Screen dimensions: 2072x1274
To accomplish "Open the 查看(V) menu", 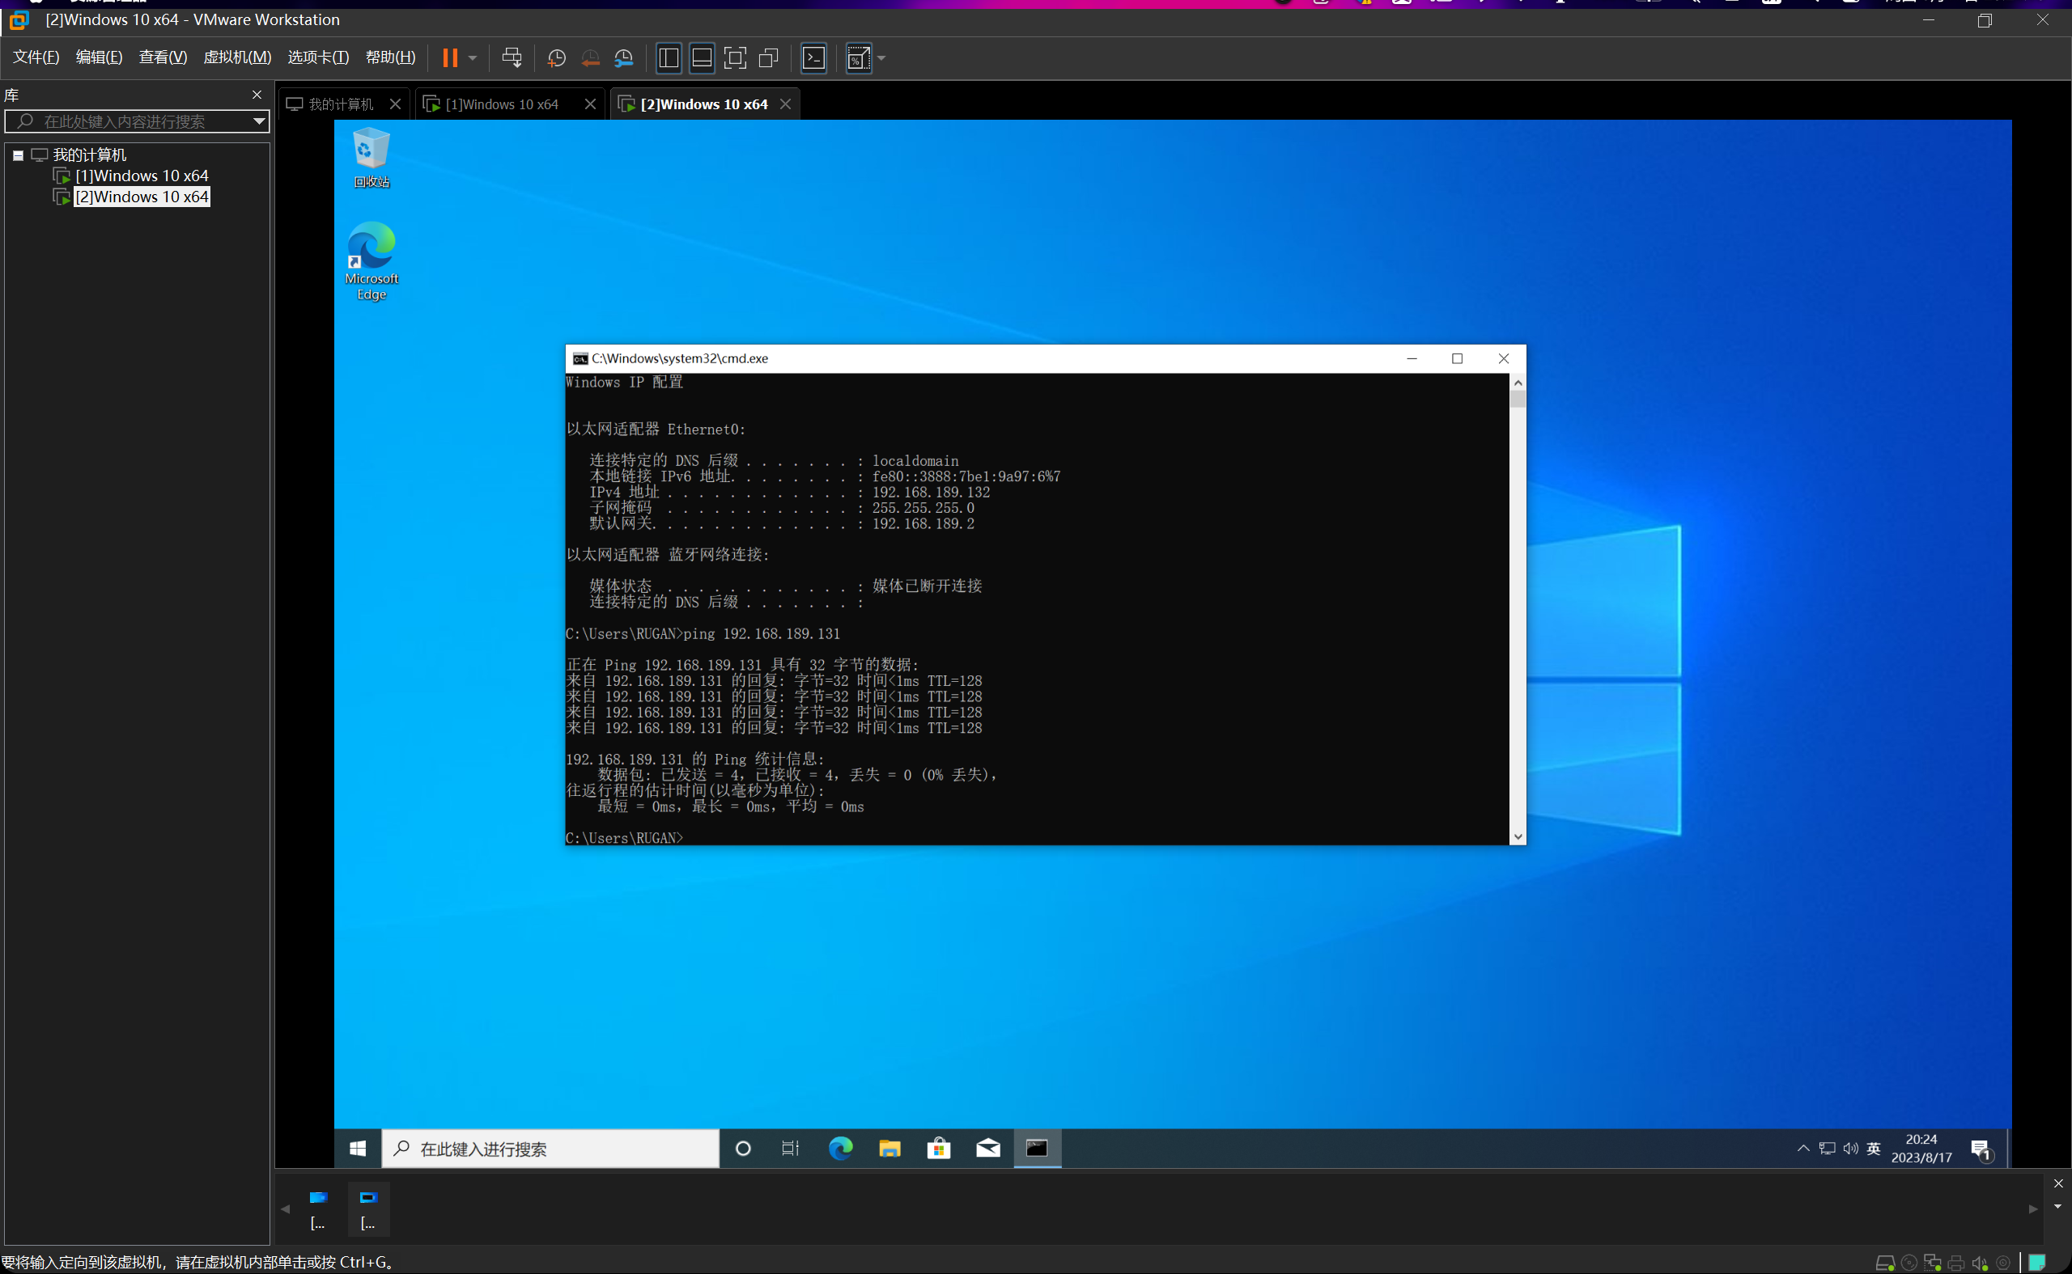I will [163, 57].
